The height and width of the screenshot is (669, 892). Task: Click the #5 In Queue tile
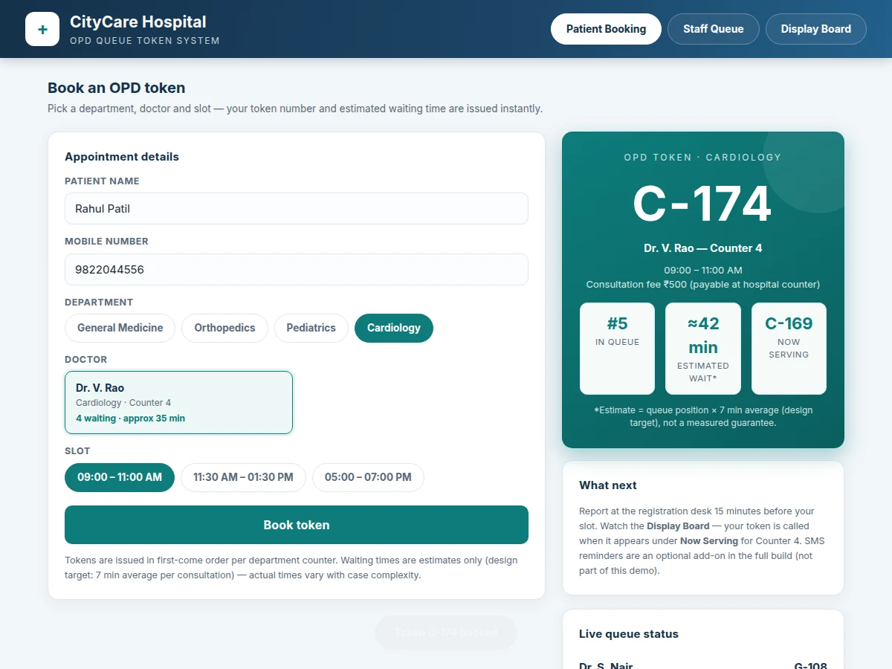pos(618,348)
